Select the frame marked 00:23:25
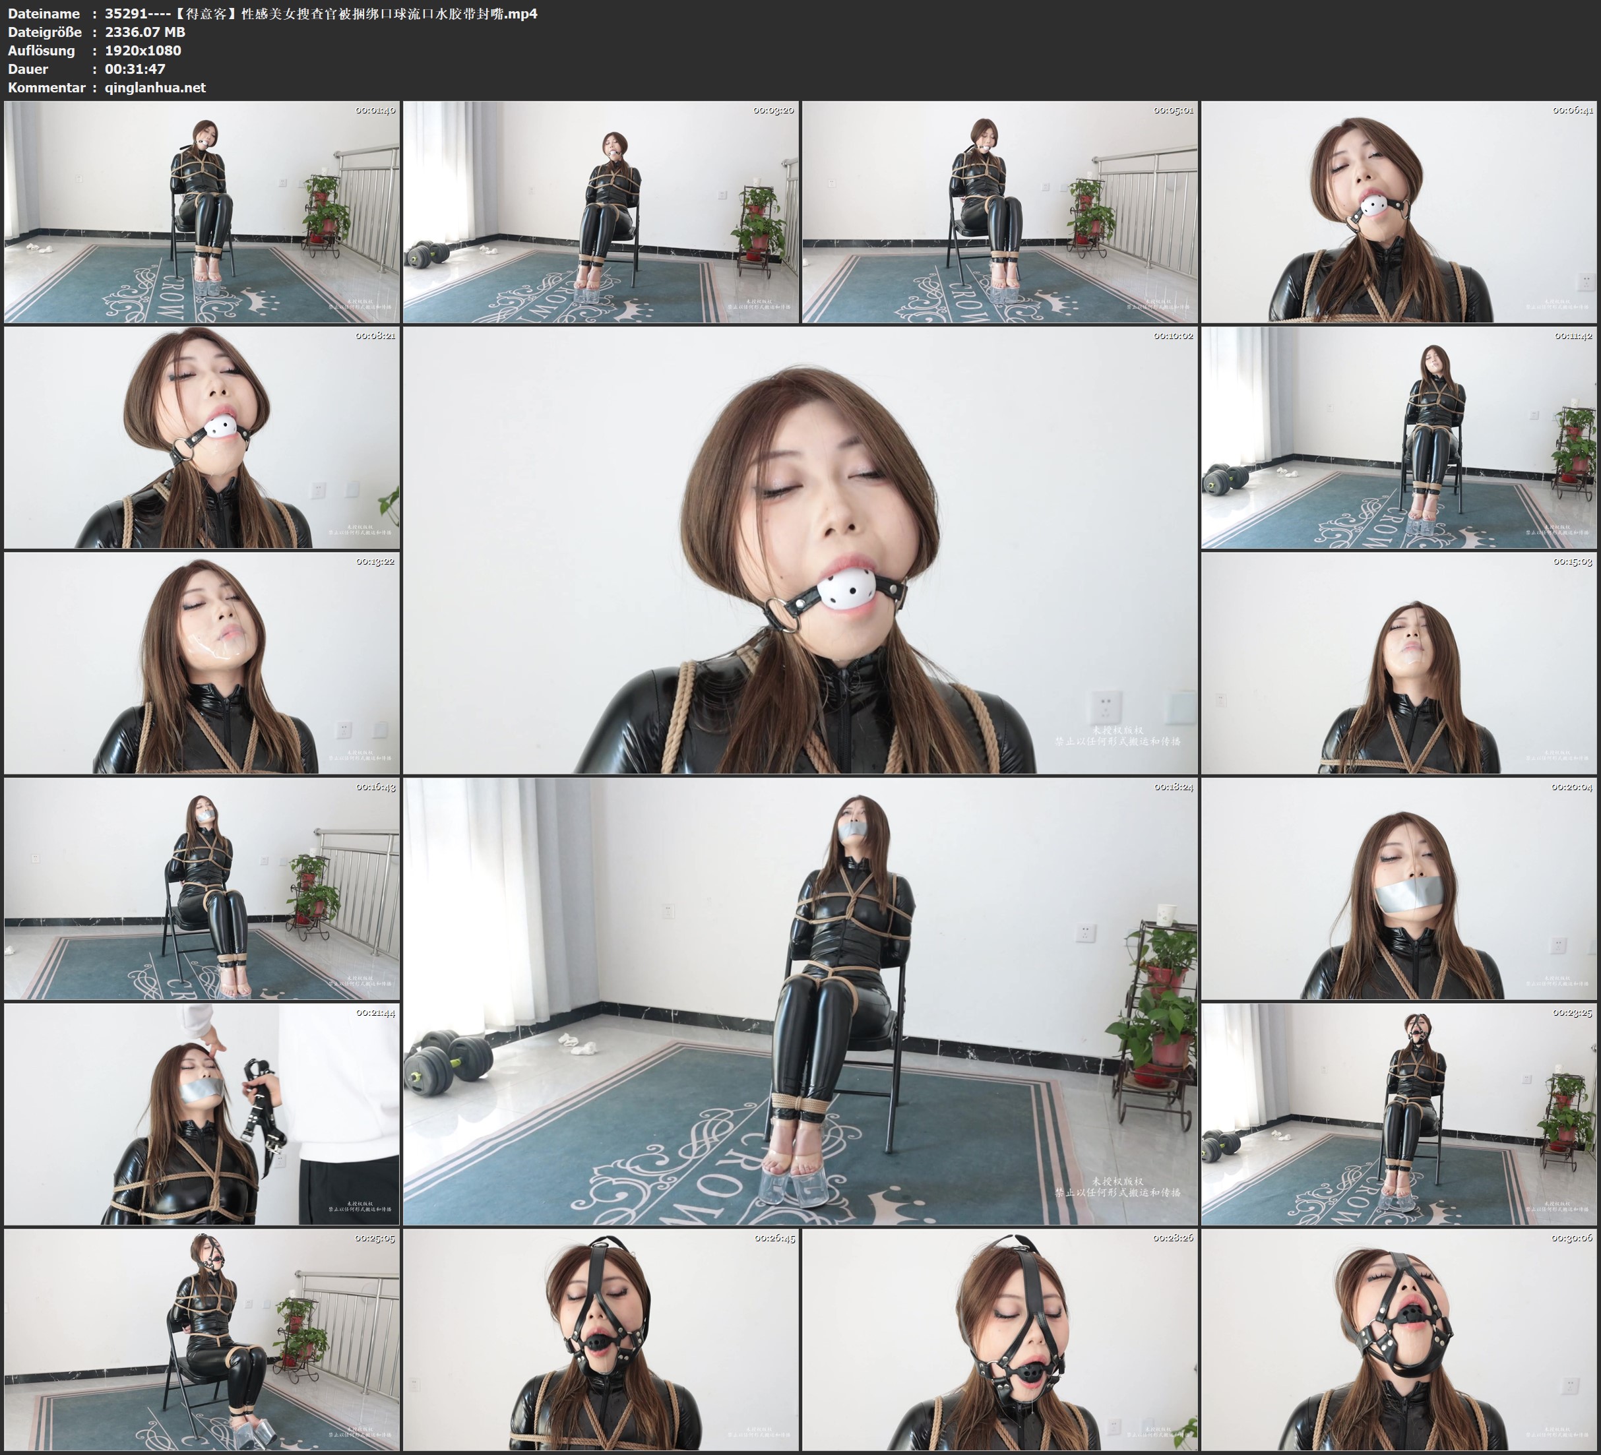Screen dimensions: 1601x1455 (x=1398, y=1114)
